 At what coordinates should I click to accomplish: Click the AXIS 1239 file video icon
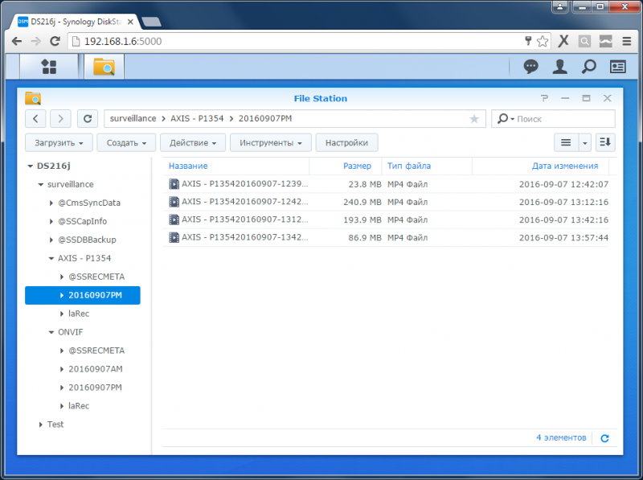pos(174,184)
